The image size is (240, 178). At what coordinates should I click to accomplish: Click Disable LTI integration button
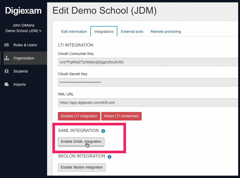[79, 116]
